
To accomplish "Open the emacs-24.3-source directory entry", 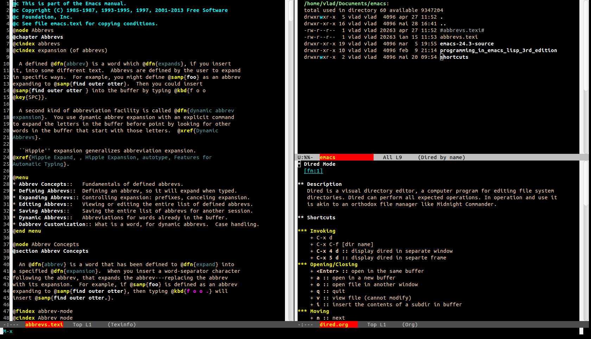I will (467, 44).
